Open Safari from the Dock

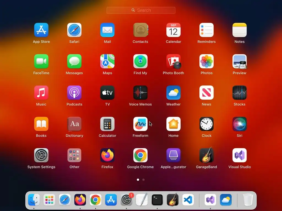65,200
